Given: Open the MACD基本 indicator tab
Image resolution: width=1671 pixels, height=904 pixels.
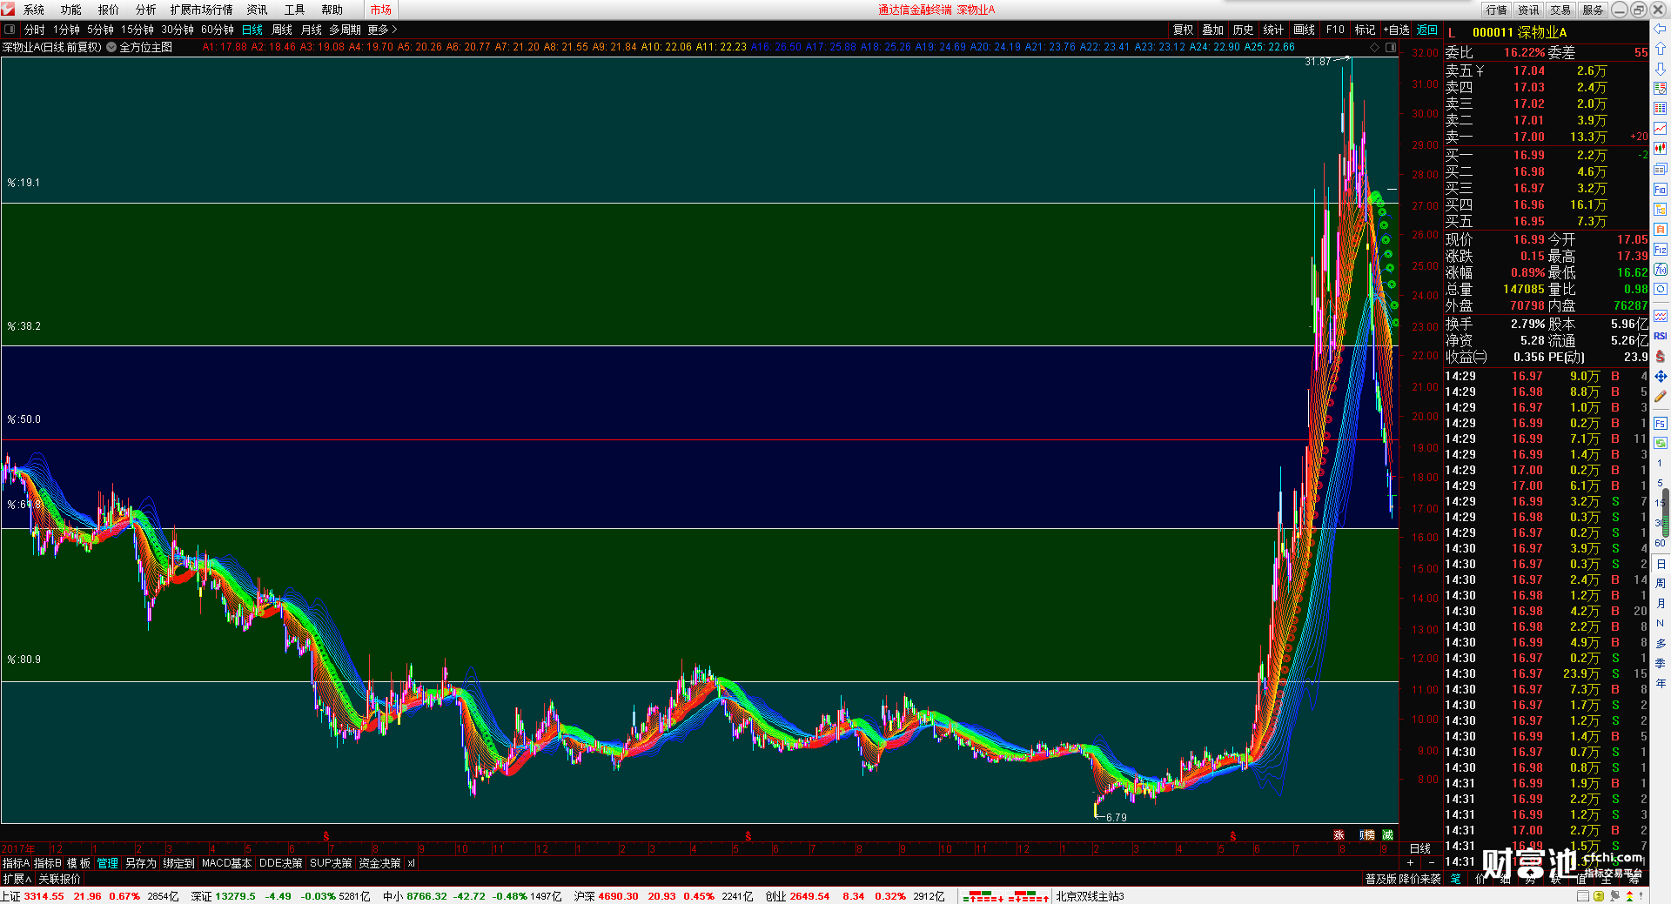Looking at the screenshot, I should click(x=226, y=863).
